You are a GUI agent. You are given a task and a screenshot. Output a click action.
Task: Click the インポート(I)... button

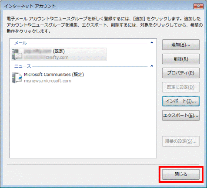coord(181,101)
